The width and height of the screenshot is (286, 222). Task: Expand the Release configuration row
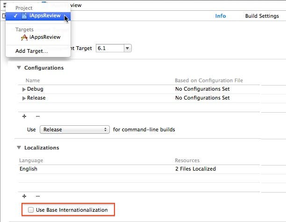pos(24,98)
